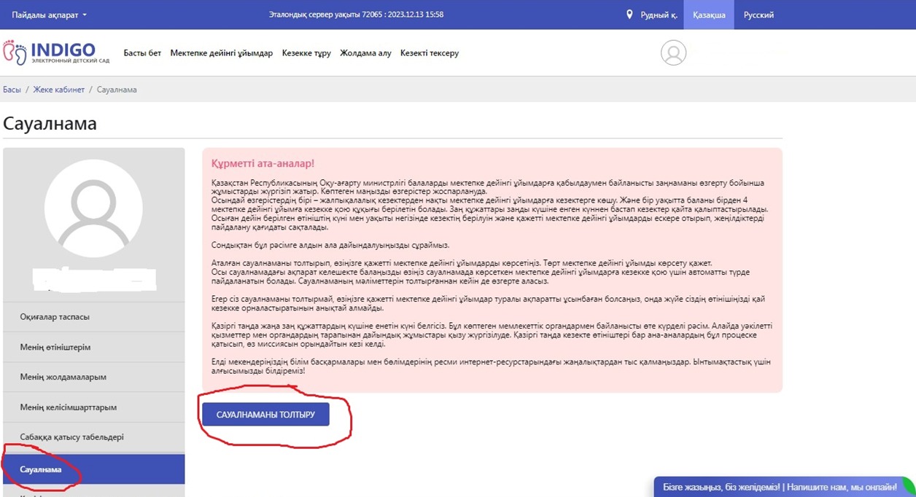The image size is (916, 497).
Task: Switch language to Русский
Action: click(x=758, y=15)
